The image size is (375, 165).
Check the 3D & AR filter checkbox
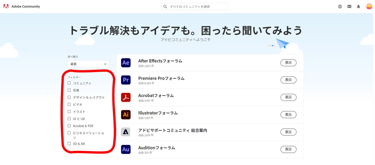click(x=69, y=143)
